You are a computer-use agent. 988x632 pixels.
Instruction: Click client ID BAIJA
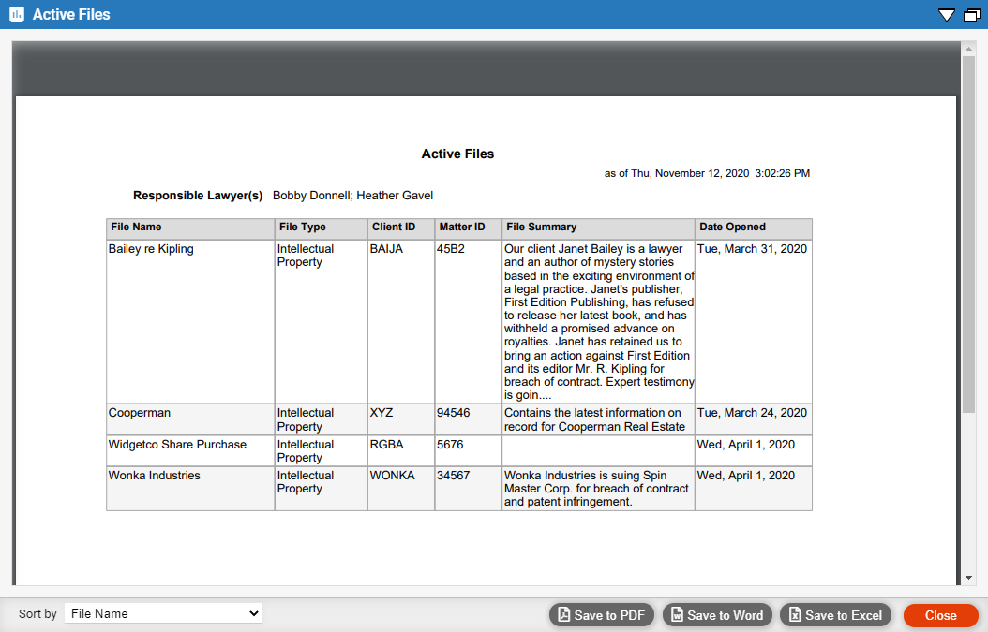pos(385,249)
